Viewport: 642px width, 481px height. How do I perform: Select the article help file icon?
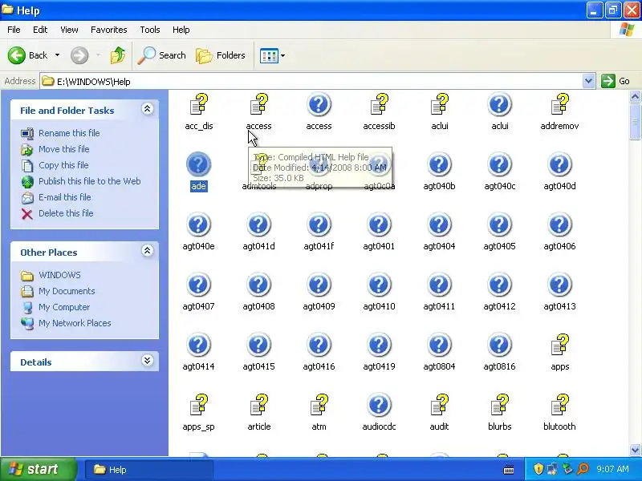click(x=258, y=405)
